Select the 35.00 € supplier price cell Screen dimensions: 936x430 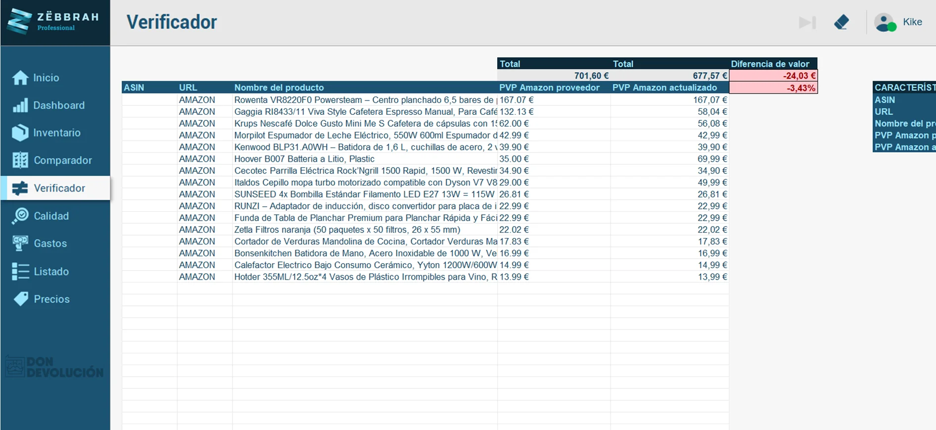click(x=554, y=159)
